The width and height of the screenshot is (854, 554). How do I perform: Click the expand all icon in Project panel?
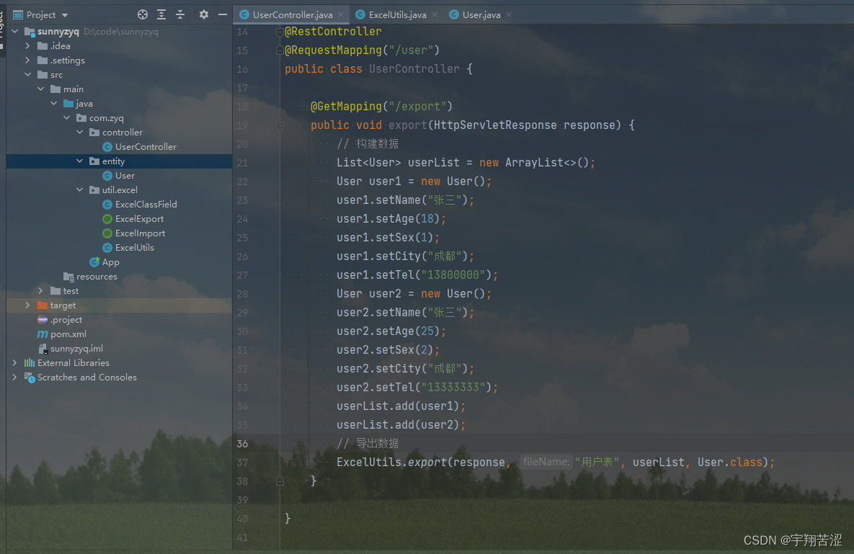[x=161, y=14]
